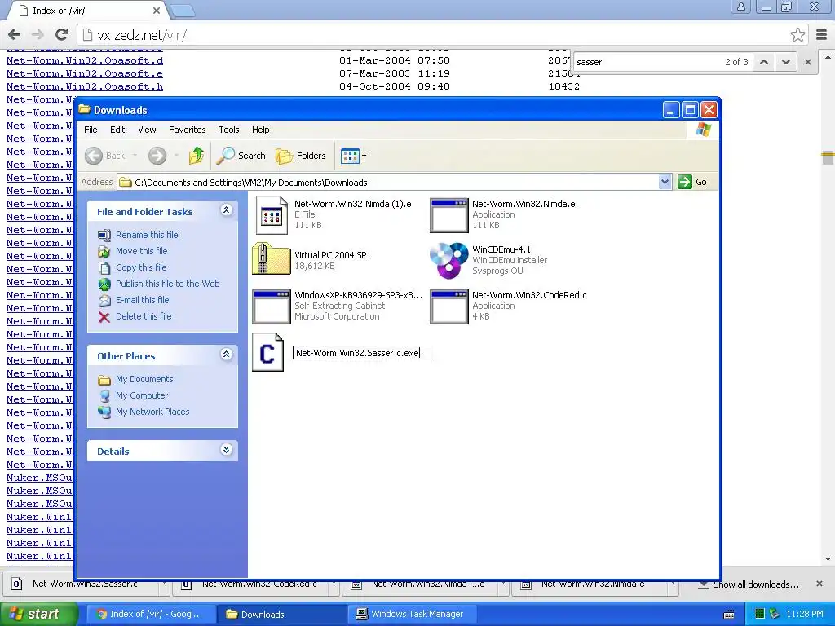Toggle the Folders pane button
Viewport: 835px width, 626px height.
pyautogui.click(x=301, y=156)
